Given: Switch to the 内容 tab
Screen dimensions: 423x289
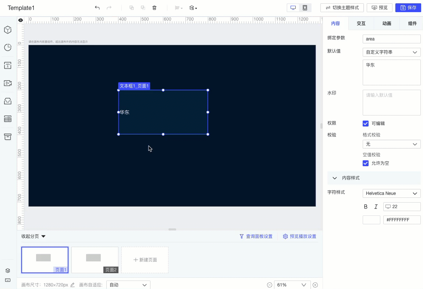Looking at the screenshot, I should tap(335, 24).
